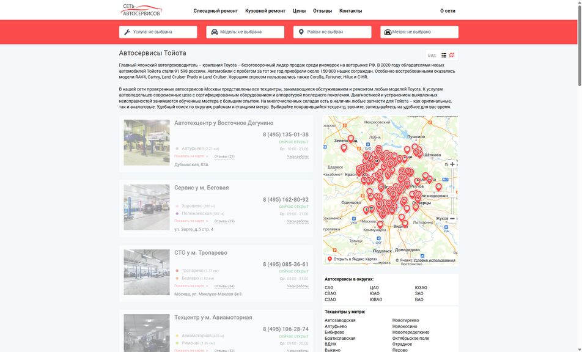582x352 pixels.
Task: View Отзывы (64) reviews
Action: click(224, 287)
